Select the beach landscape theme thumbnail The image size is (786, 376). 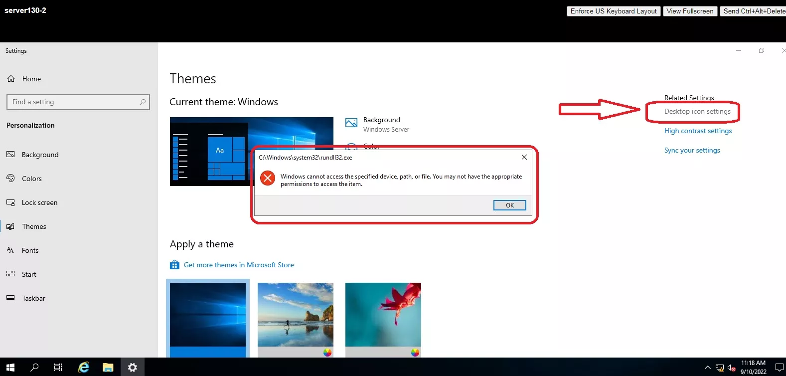coord(296,315)
